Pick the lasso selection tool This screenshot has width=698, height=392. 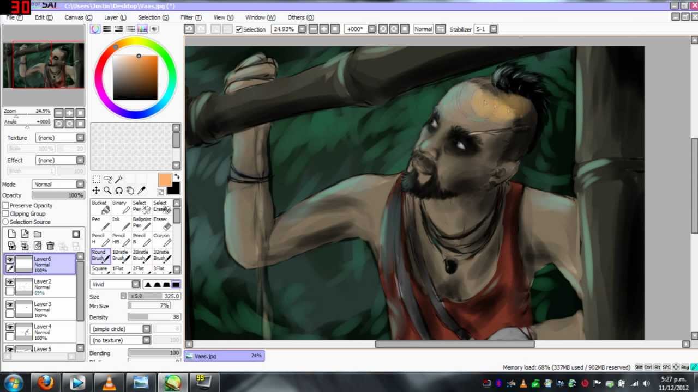coord(107,179)
